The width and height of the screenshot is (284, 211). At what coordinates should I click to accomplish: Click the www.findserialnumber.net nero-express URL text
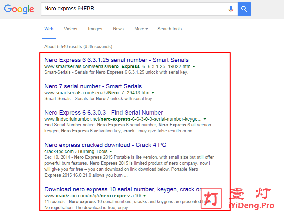tap(123, 119)
